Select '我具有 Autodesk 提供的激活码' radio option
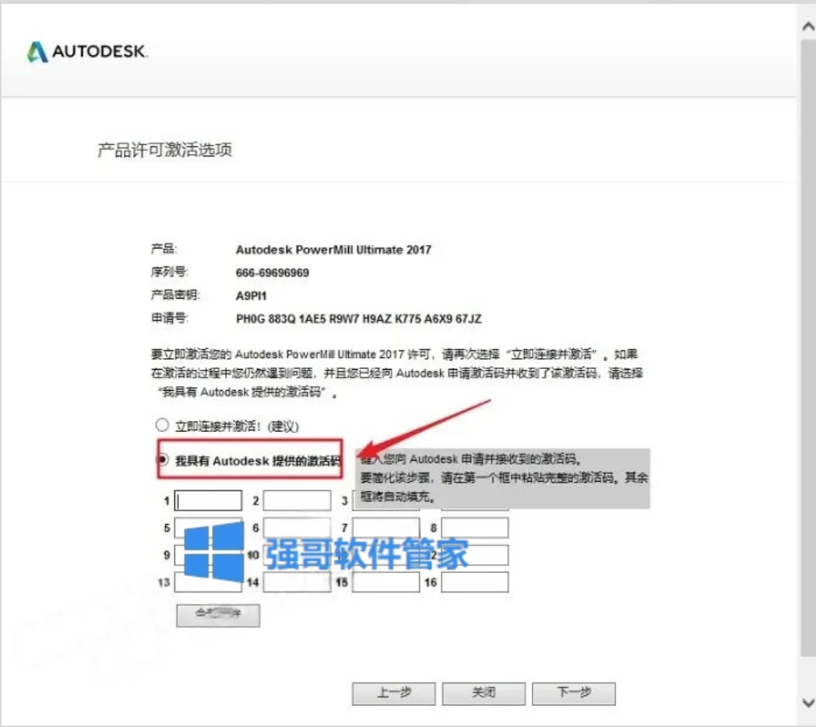Viewport: 816px width, 727px height. point(163,459)
